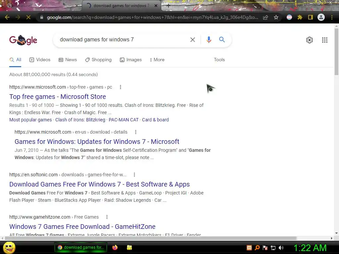The height and width of the screenshot is (254, 339).
Task: Open the Google apps grid
Action: click(x=325, y=40)
